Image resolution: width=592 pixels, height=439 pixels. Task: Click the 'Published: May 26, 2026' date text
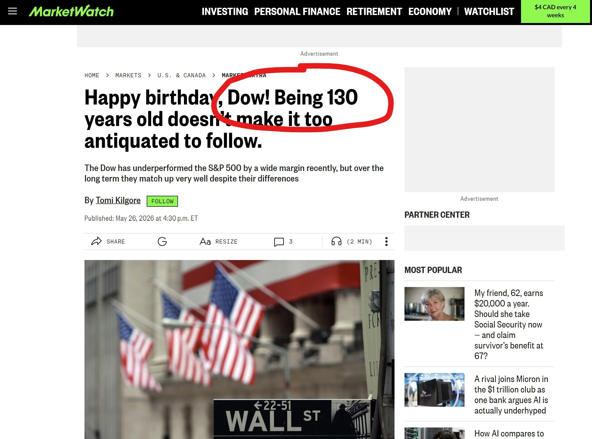click(141, 218)
